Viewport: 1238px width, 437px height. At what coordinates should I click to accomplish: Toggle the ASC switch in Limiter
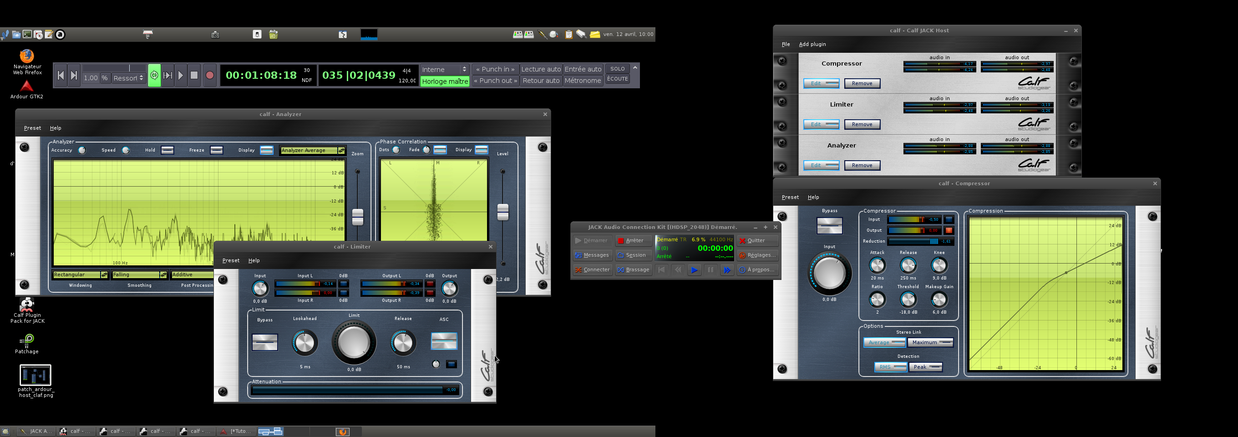444,341
